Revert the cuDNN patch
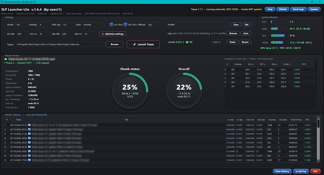 pyautogui.click(x=245, y=42)
